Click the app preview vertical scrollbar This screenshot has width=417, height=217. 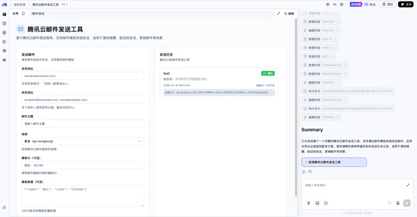coord(296,108)
